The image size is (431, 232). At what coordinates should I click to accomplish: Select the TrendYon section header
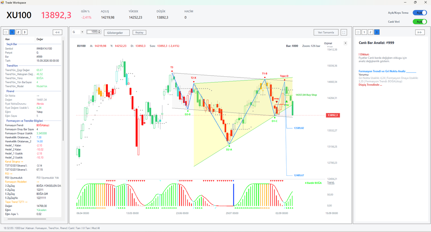pyautogui.click(x=33, y=66)
